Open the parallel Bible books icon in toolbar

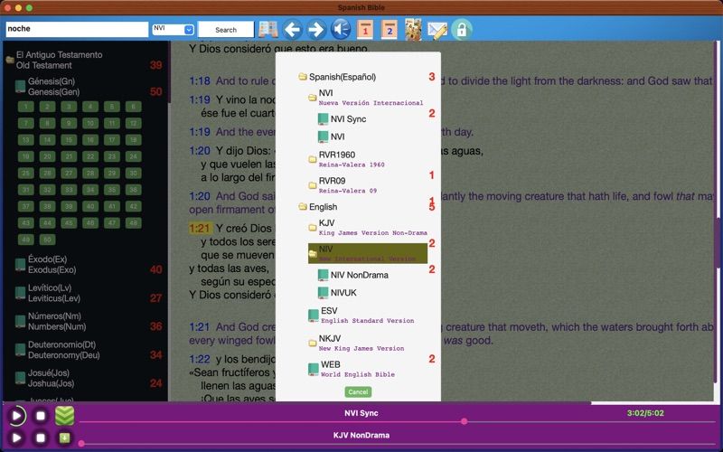click(268, 30)
